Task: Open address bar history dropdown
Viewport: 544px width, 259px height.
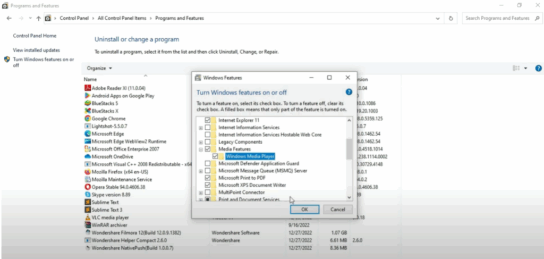Action: (437, 18)
